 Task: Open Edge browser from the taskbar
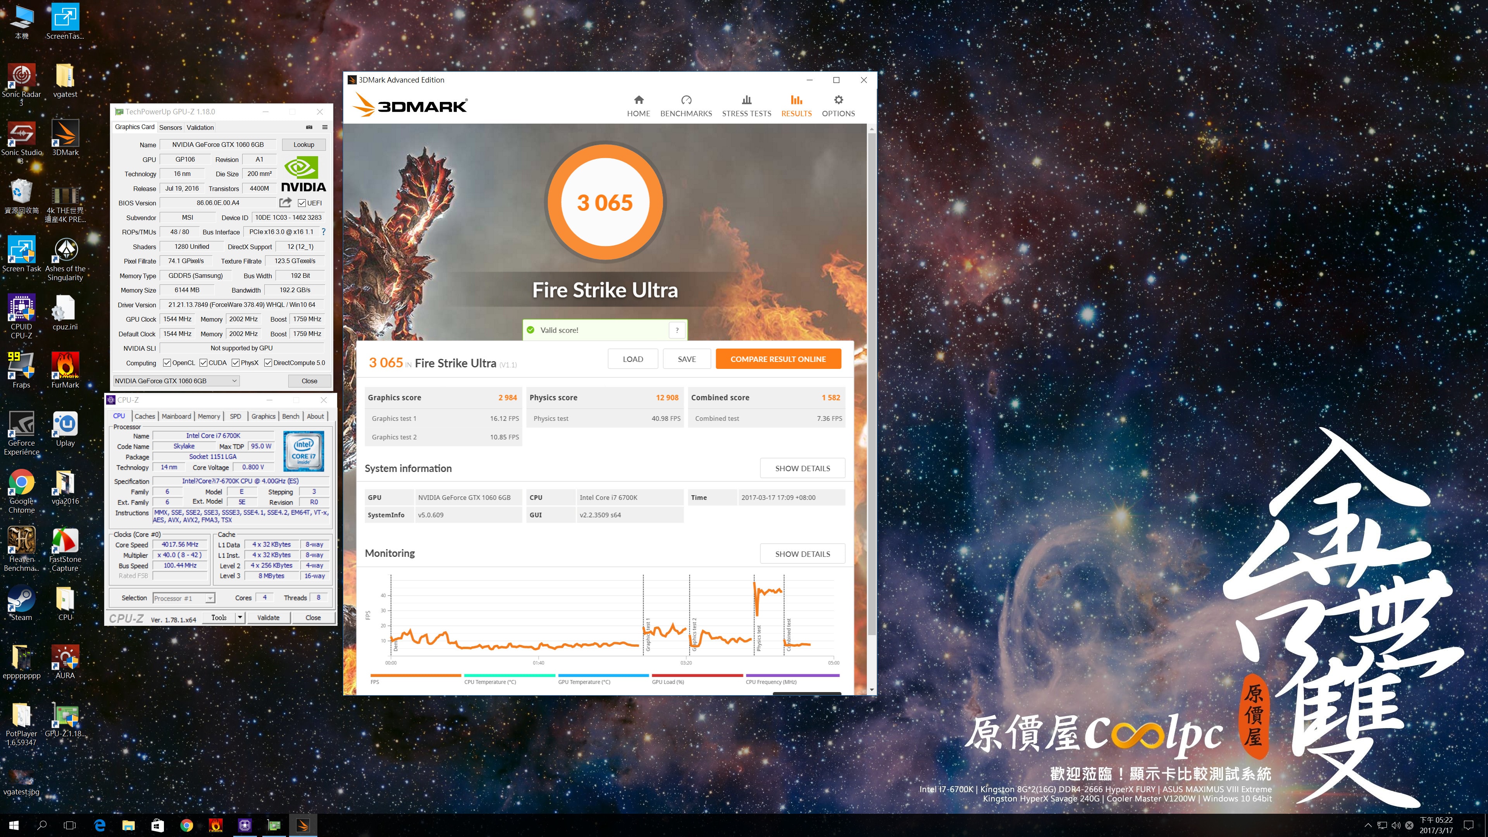point(99,825)
